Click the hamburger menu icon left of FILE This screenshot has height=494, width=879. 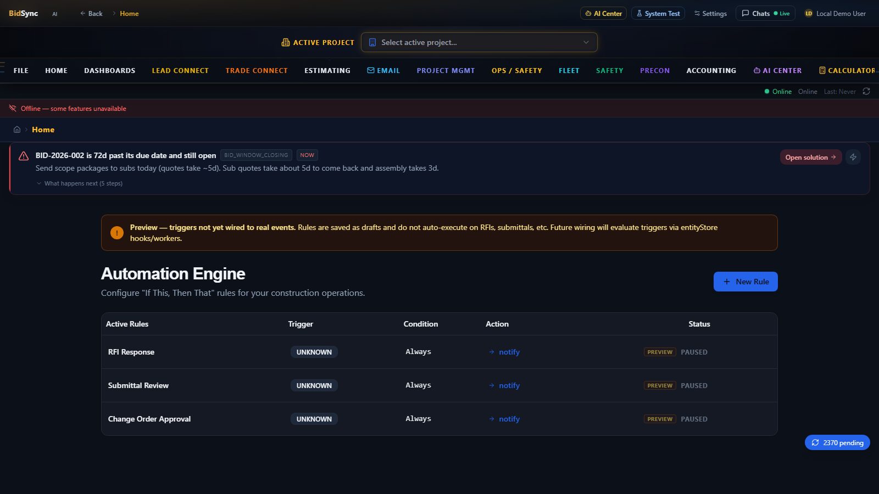(x=2, y=67)
